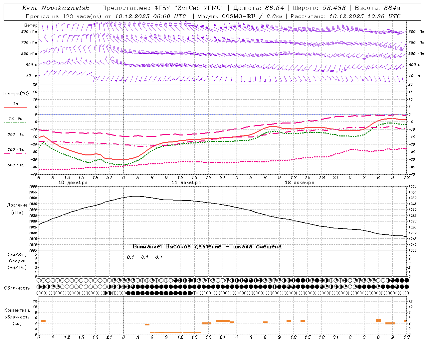
Task: Click the 'Высота: 384м' header value
Action: point(377,8)
